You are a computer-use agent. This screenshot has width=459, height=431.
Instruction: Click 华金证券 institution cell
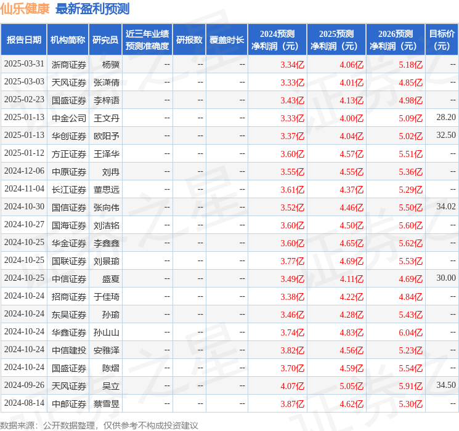coord(69,243)
